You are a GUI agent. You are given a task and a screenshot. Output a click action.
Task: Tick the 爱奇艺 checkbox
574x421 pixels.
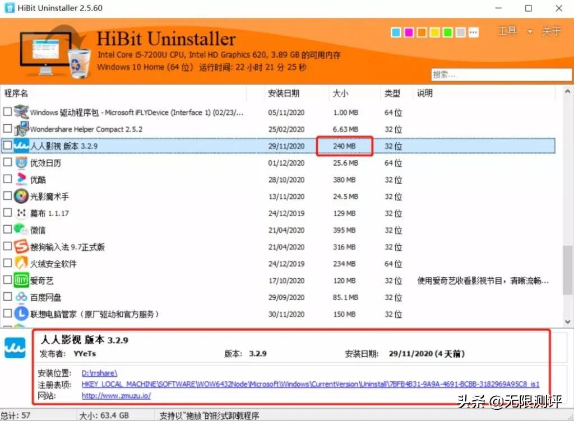7,279
